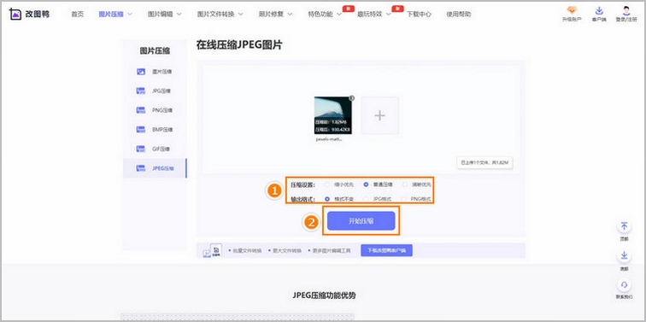Open the 首页 home page
This screenshot has width=646, height=322.
click(x=77, y=14)
